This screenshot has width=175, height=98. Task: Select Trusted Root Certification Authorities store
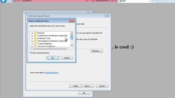tap(52, 36)
